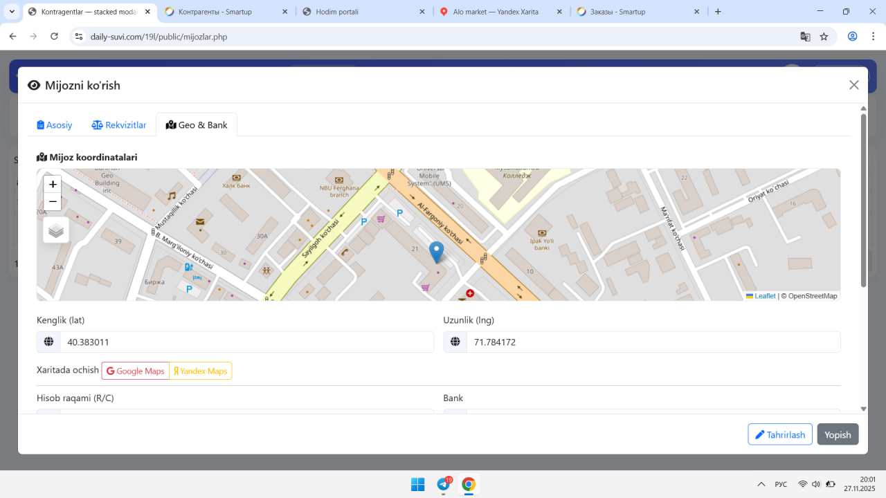886x498 pixels.
Task: Open Chrome's three-dot menu
Action: coord(873,37)
